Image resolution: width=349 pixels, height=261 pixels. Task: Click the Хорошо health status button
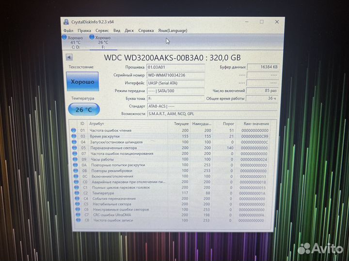[82, 82]
